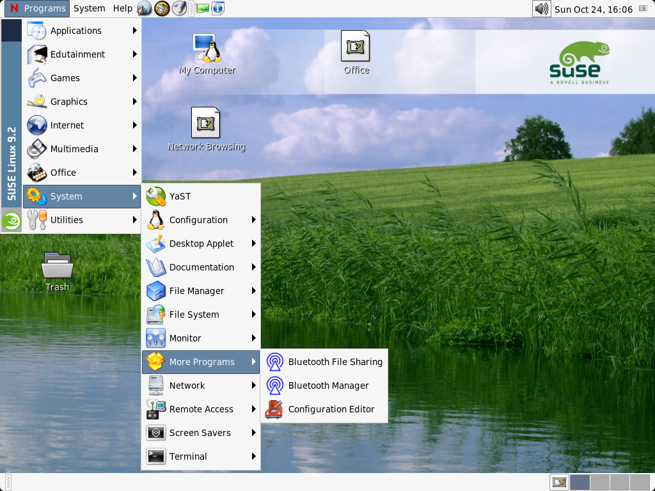Click the Bluetooth Manager icon
The width and height of the screenshot is (655, 491).
275,386
